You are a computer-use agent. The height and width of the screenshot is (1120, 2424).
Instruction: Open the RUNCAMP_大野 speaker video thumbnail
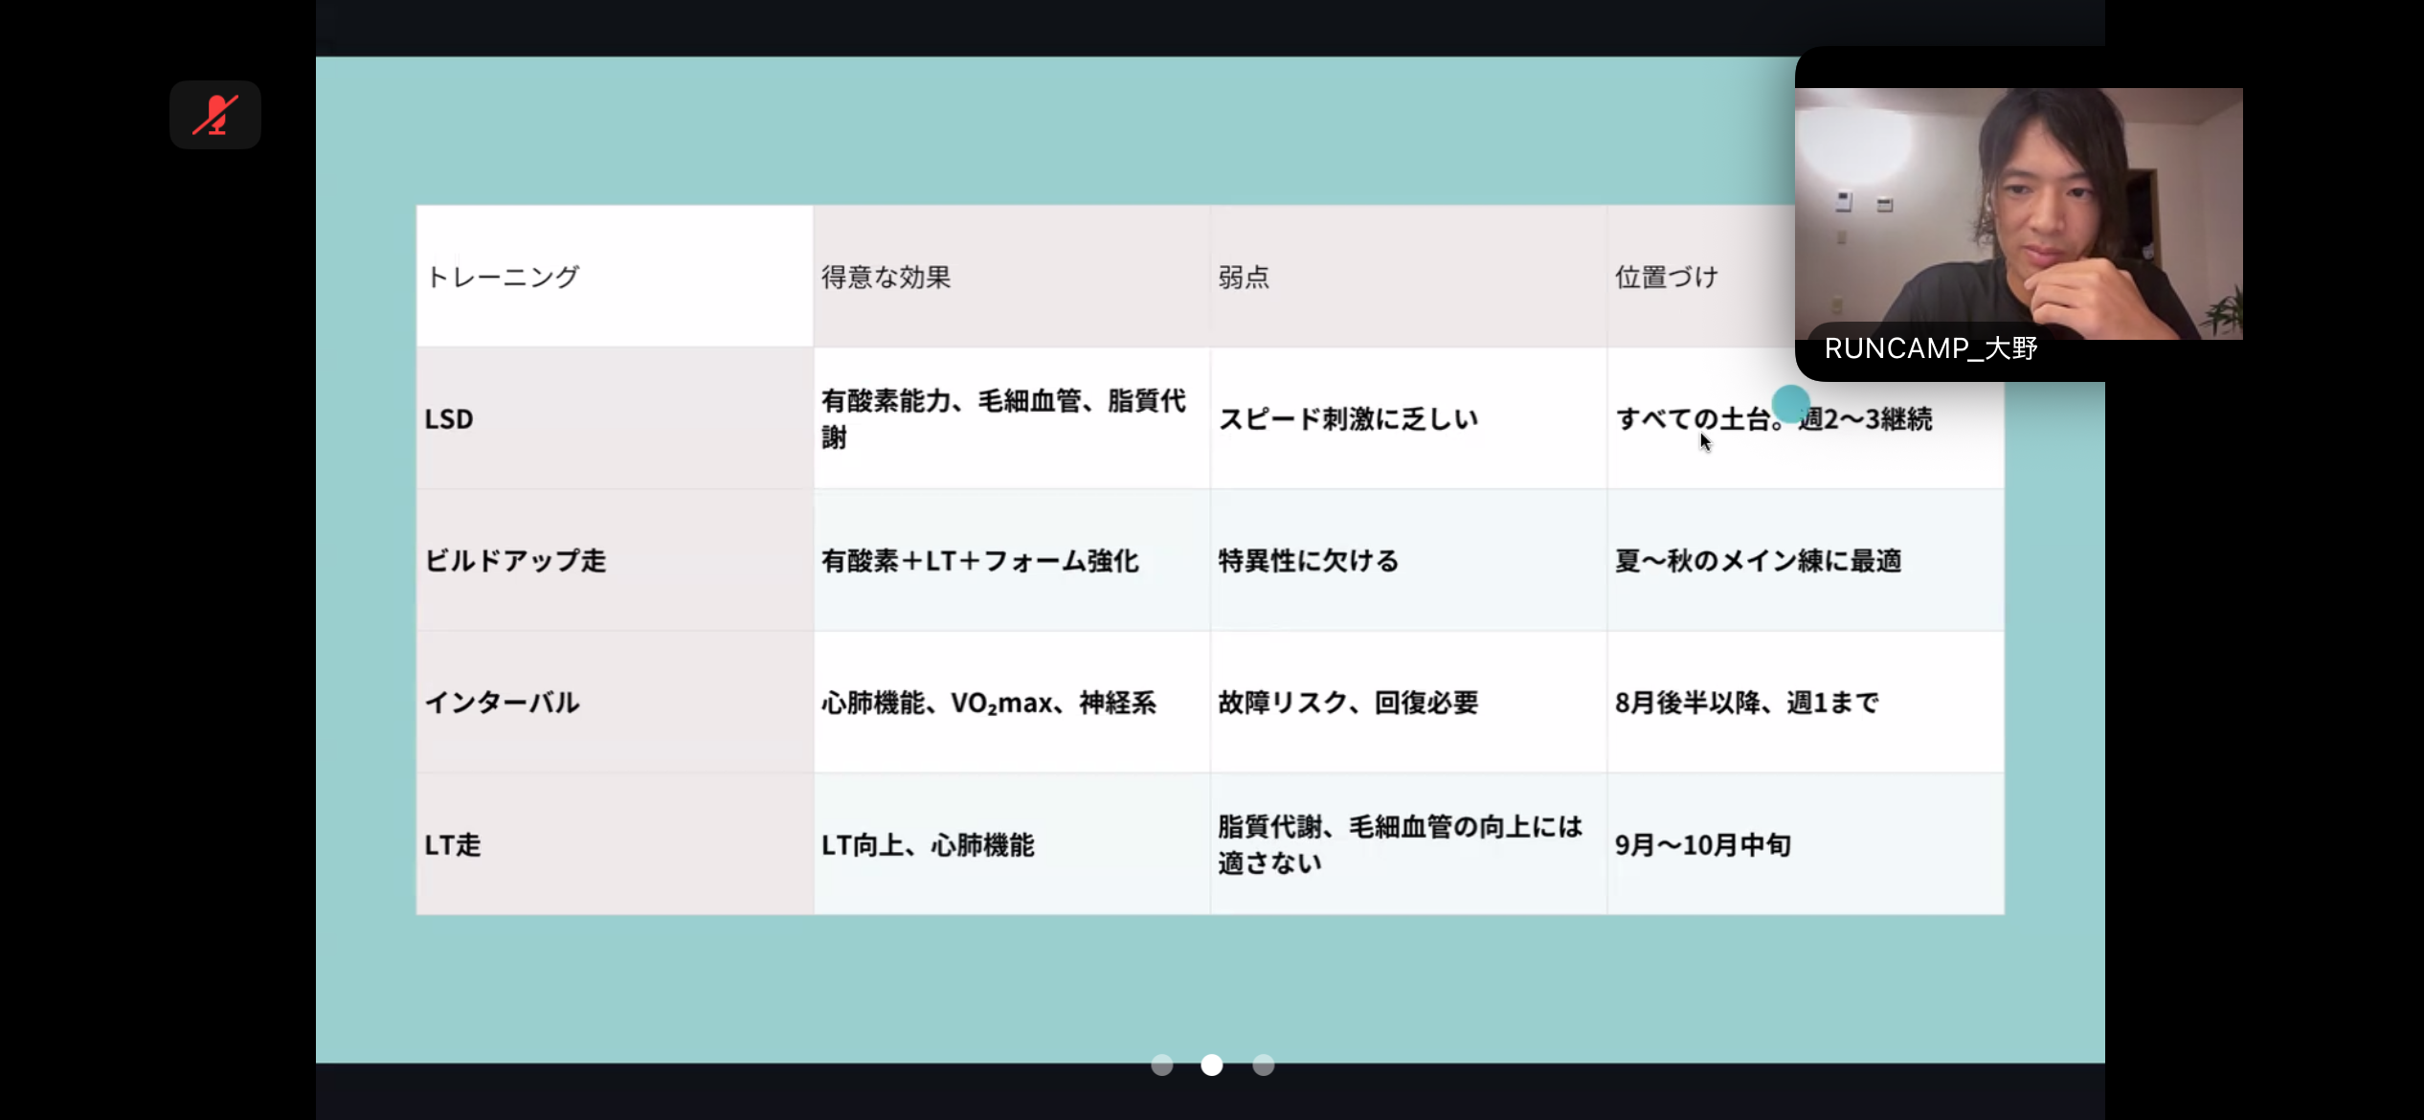point(2018,213)
